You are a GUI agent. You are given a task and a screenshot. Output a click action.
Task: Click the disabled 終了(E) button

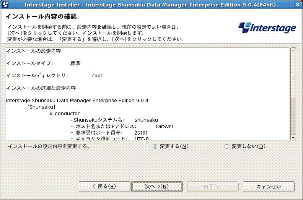pyautogui.click(x=213, y=187)
